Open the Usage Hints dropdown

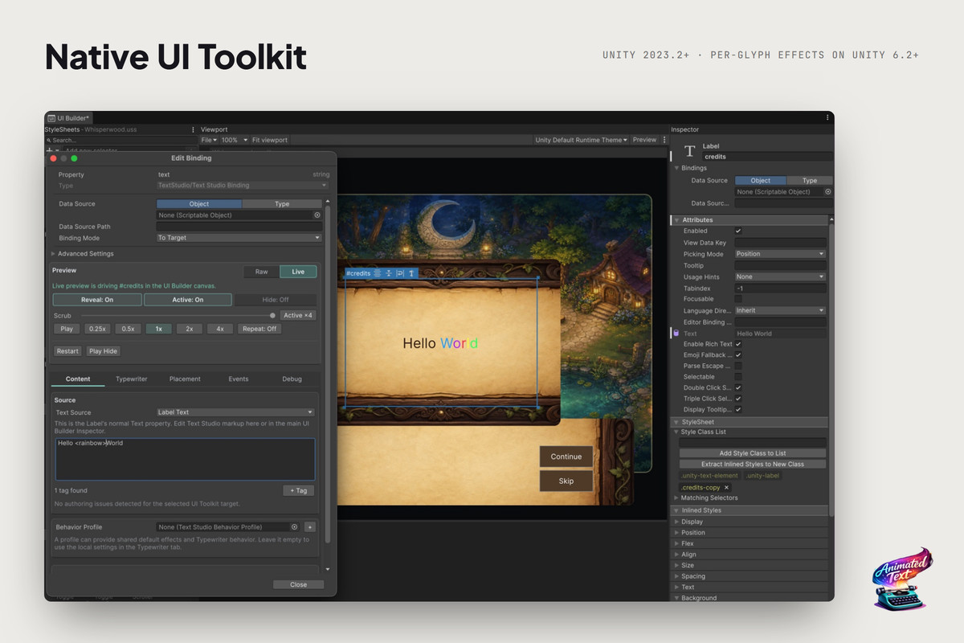[780, 276]
